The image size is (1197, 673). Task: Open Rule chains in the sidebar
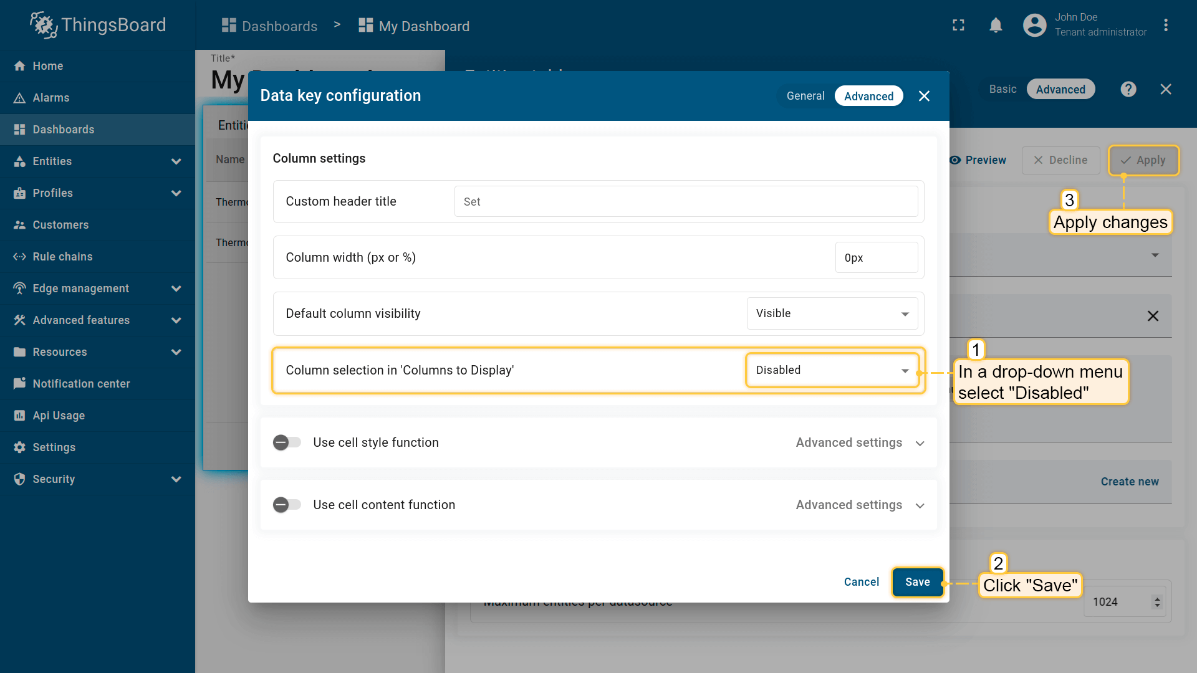pyautogui.click(x=62, y=257)
